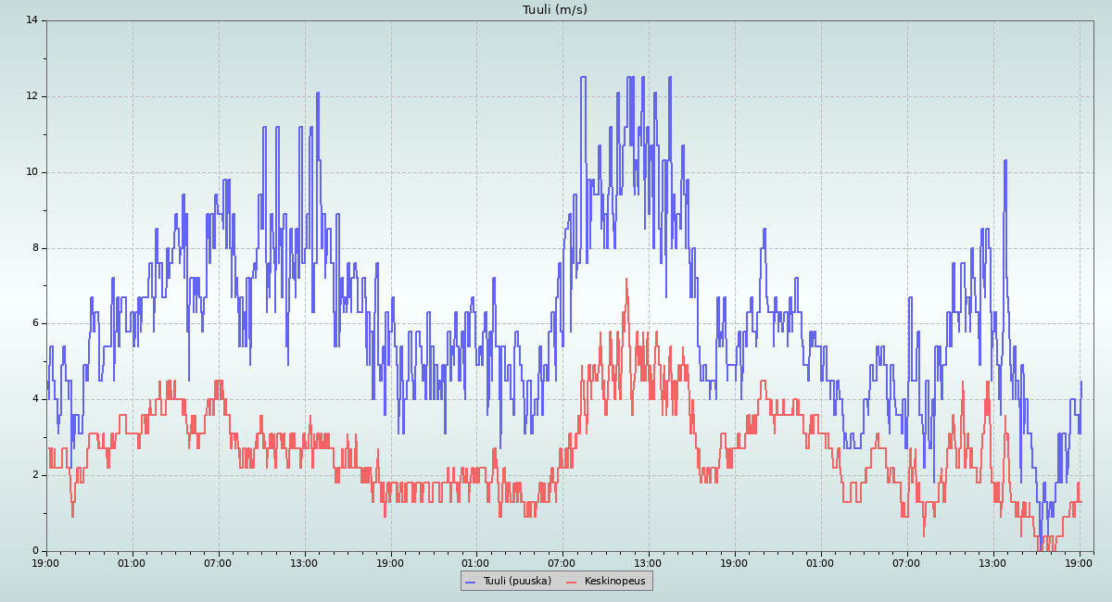1112x602 pixels.
Task: Select the 6 tick label on y-axis
Action: pos(34,323)
